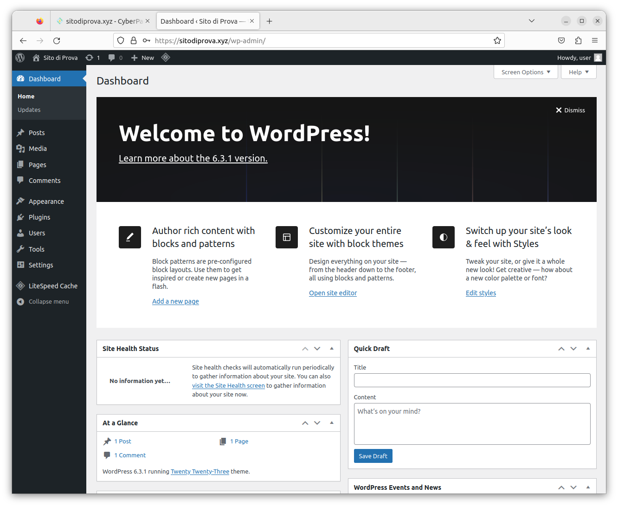The height and width of the screenshot is (507, 618).
Task: Collapse WordPress Events and News panel
Action: [x=588, y=487]
